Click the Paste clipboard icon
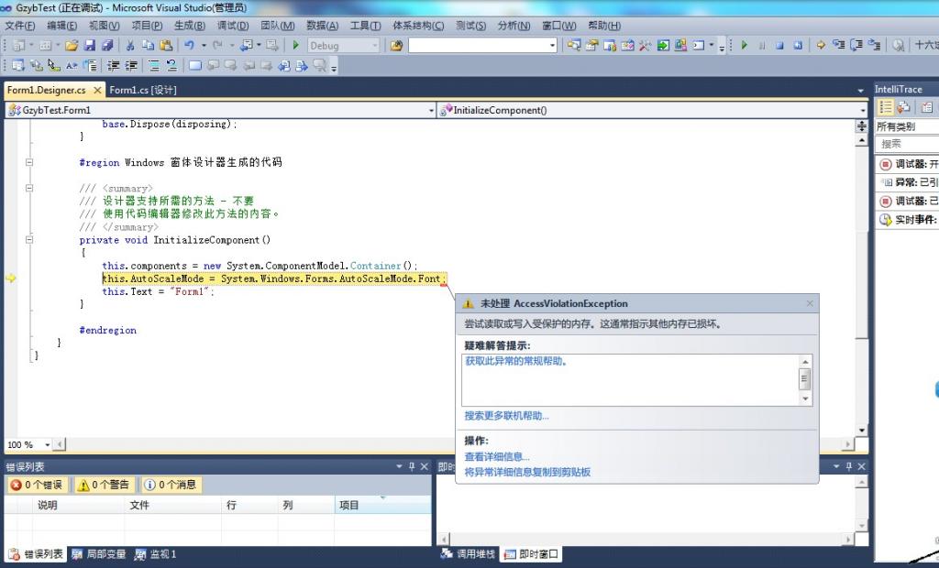 click(x=166, y=46)
